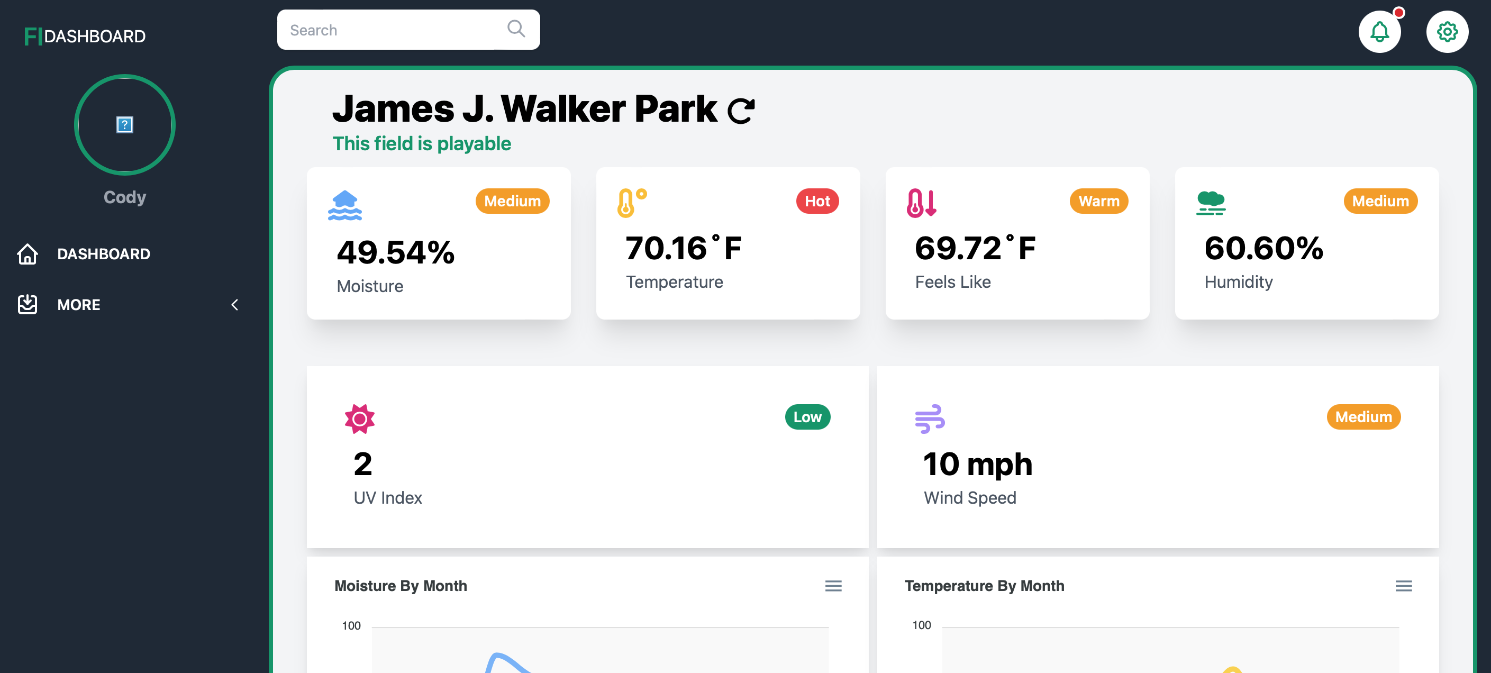
Task: Click Cody's profile avatar
Action: [124, 124]
